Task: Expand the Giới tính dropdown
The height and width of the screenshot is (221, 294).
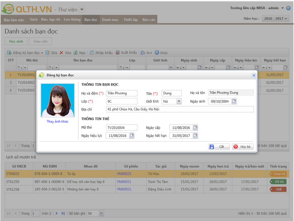Action: pyautogui.click(x=179, y=102)
